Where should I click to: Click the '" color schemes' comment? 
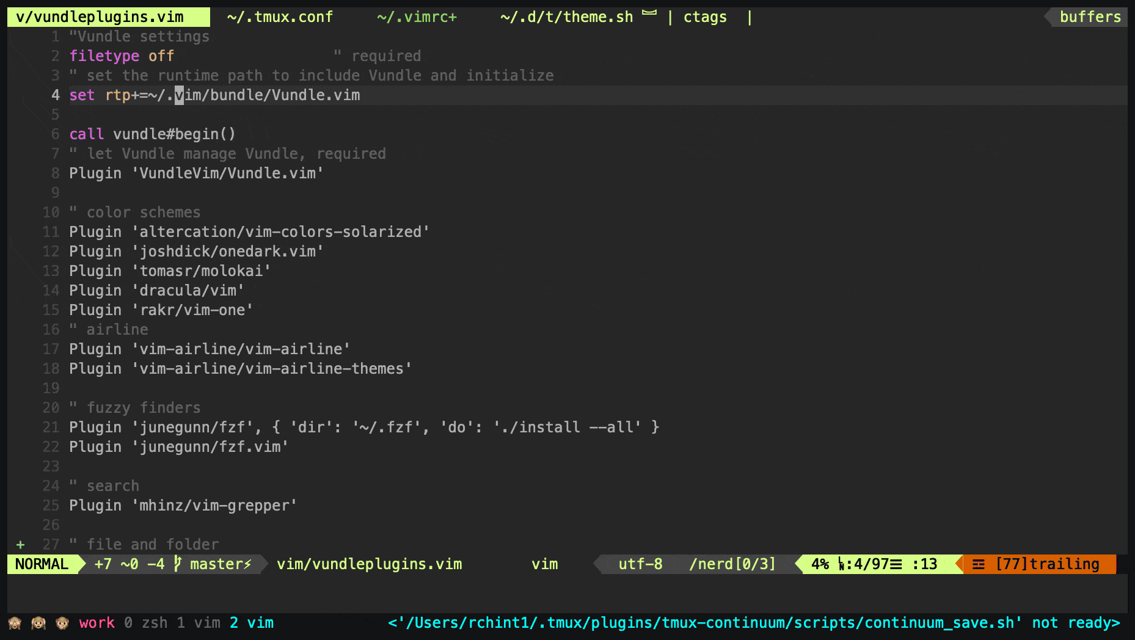point(134,213)
